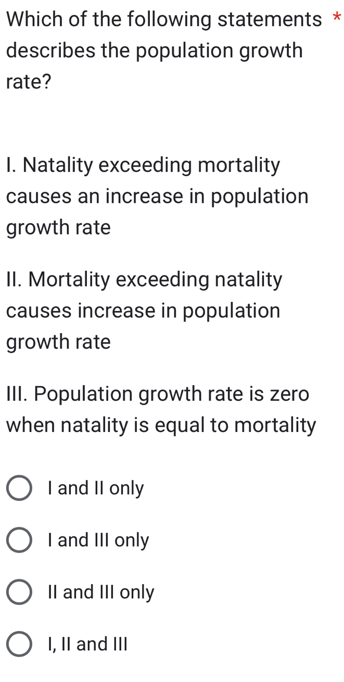344x682 pixels.
Task: Choose the "I and III only" radio button
Action: 19,541
